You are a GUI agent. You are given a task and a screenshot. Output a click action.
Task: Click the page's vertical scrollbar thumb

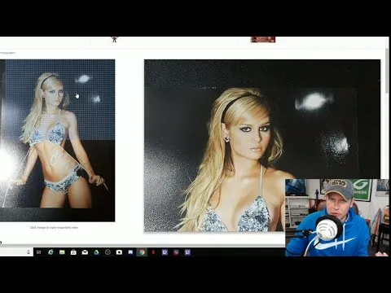coord(387,71)
